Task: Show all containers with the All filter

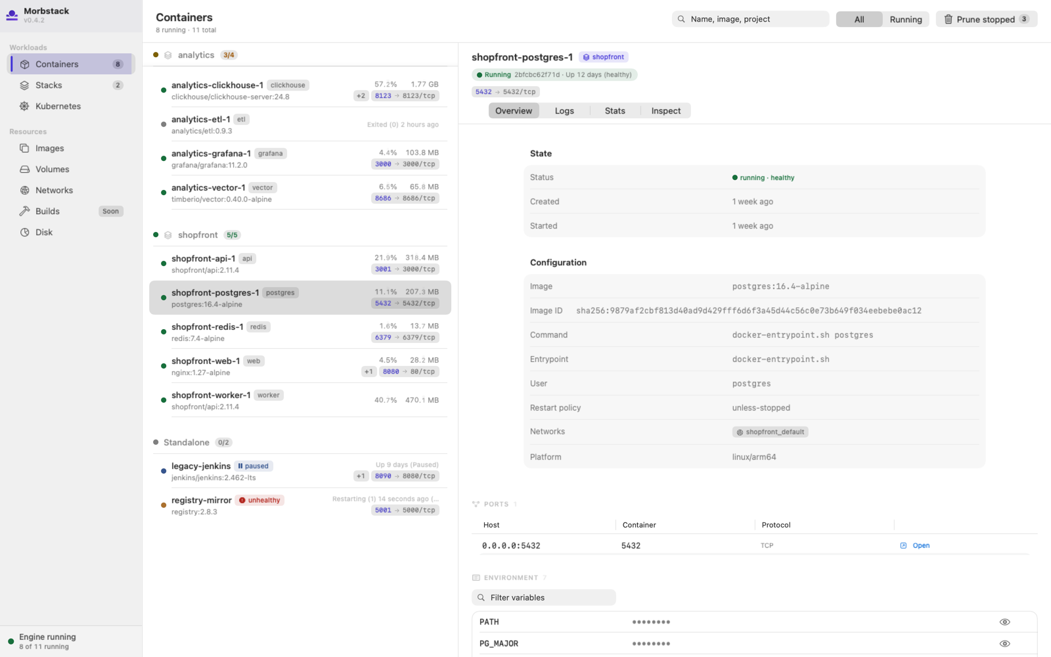Action: coord(859,19)
